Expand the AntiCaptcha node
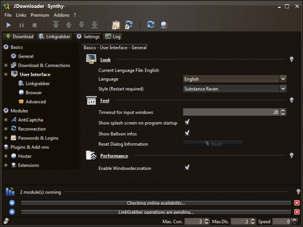The image size is (303, 227). [6, 120]
